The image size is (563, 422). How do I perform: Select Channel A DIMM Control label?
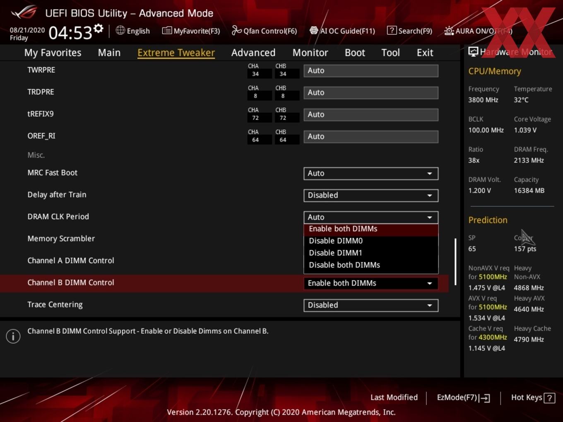point(70,261)
